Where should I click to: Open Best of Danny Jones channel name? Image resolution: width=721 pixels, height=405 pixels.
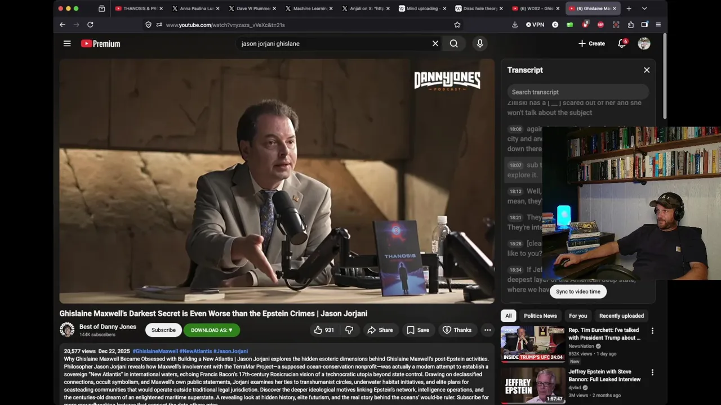pyautogui.click(x=108, y=327)
